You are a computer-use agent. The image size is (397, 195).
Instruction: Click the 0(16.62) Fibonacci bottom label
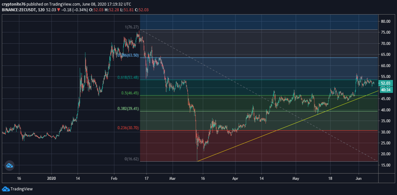[x=131, y=159]
